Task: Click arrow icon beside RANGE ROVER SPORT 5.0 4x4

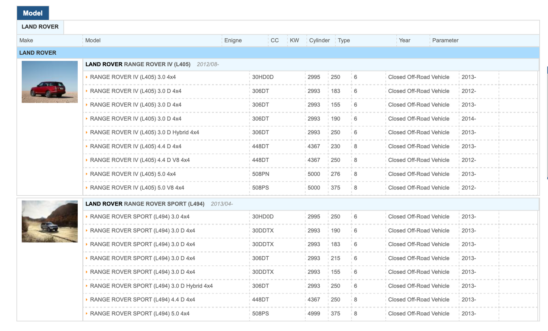Action: [x=86, y=314]
